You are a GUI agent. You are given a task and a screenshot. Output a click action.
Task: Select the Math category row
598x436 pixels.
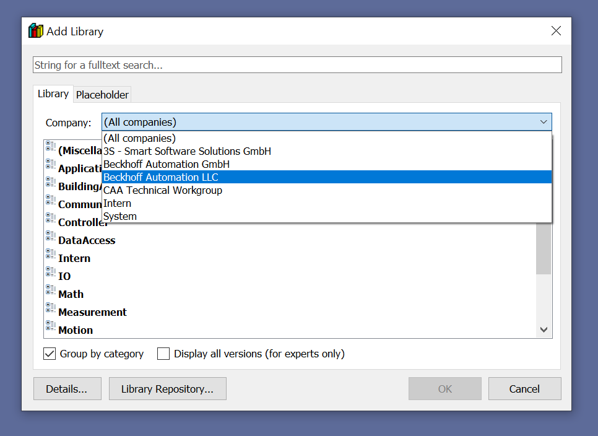click(71, 294)
